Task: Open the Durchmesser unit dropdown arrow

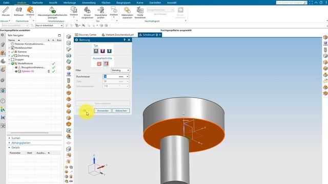Action: (x=128, y=77)
